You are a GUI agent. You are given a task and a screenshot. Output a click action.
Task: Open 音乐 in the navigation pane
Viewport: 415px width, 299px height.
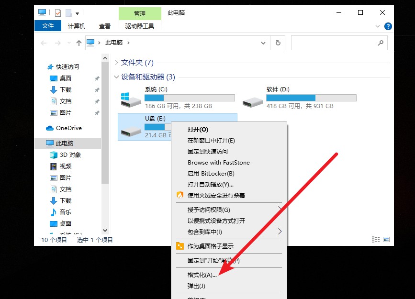click(66, 212)
